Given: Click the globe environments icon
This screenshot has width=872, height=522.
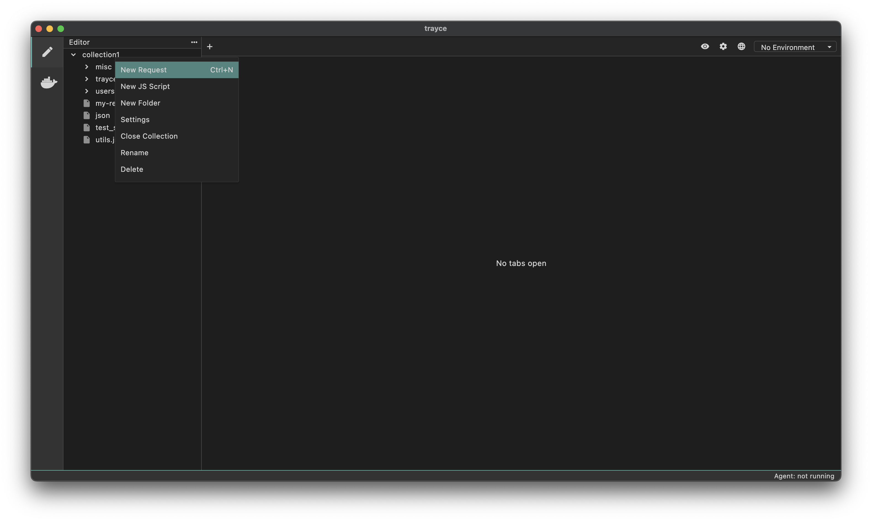Looking at the screenshot, I should (x=741, y=46).
